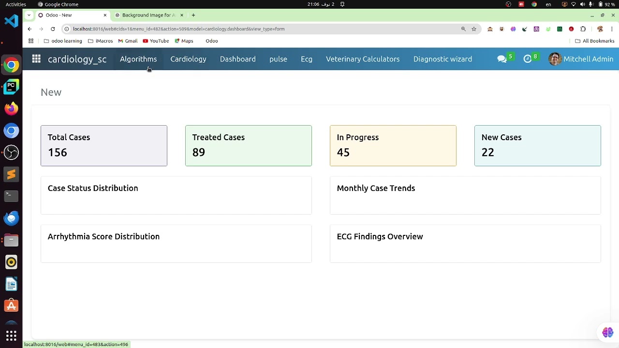Open a new browser tab

point(193,15)
